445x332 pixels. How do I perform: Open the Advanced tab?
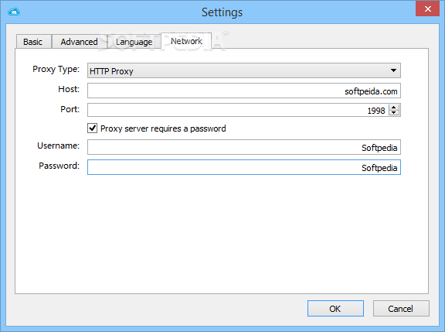click(x=79, y=42)
